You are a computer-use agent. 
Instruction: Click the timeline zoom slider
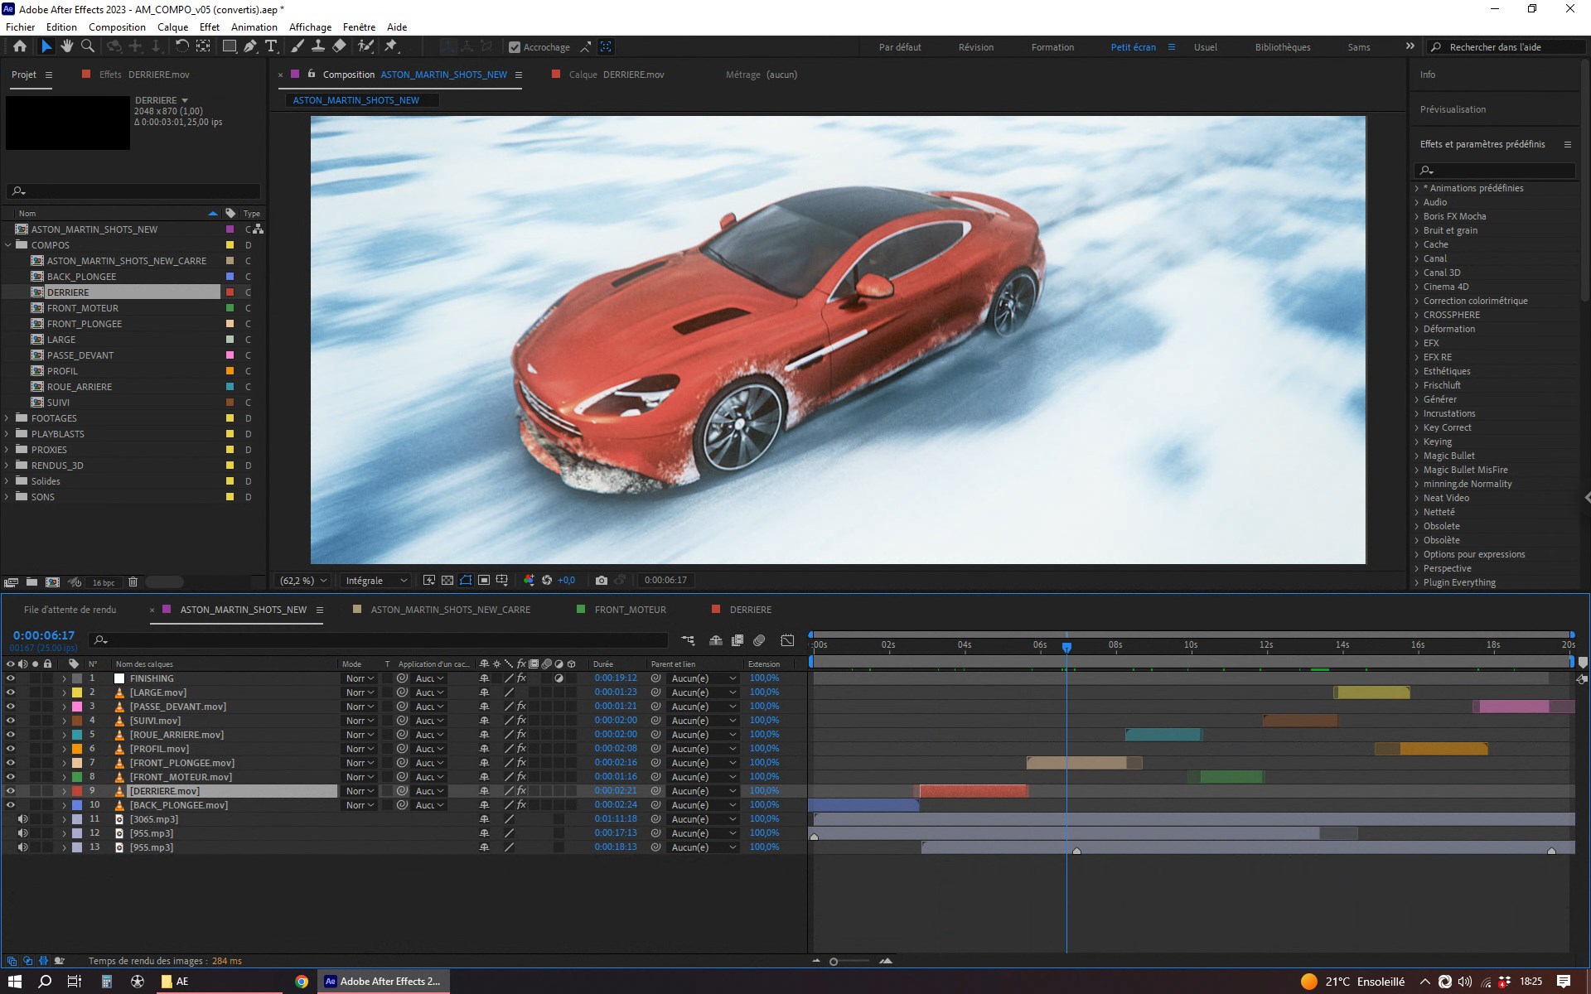851,962
